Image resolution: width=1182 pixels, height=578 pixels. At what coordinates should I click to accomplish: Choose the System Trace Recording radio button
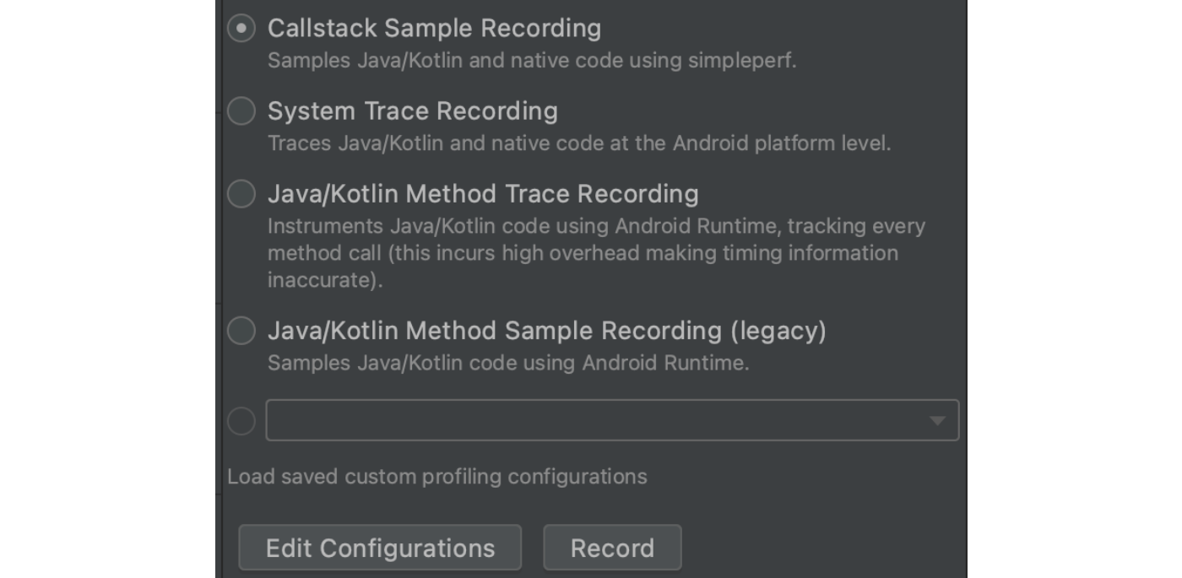pos(241,111)
